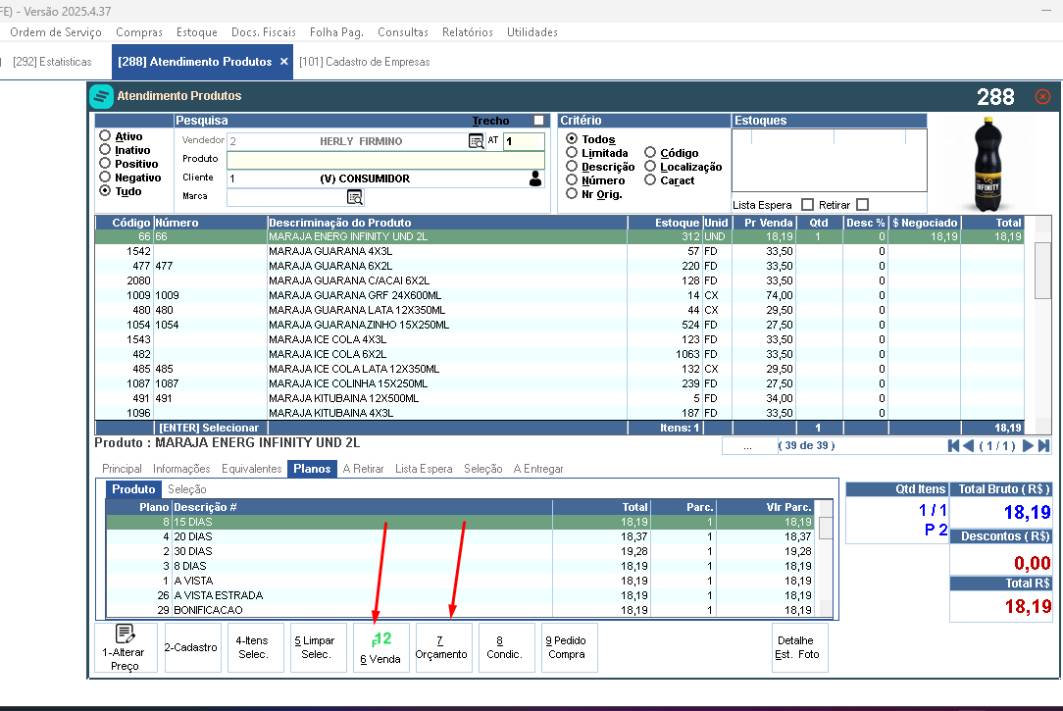Go to first page navigation arrow
The height and width of the screenshot is (711, 1063).
click(x=953, y=445)
